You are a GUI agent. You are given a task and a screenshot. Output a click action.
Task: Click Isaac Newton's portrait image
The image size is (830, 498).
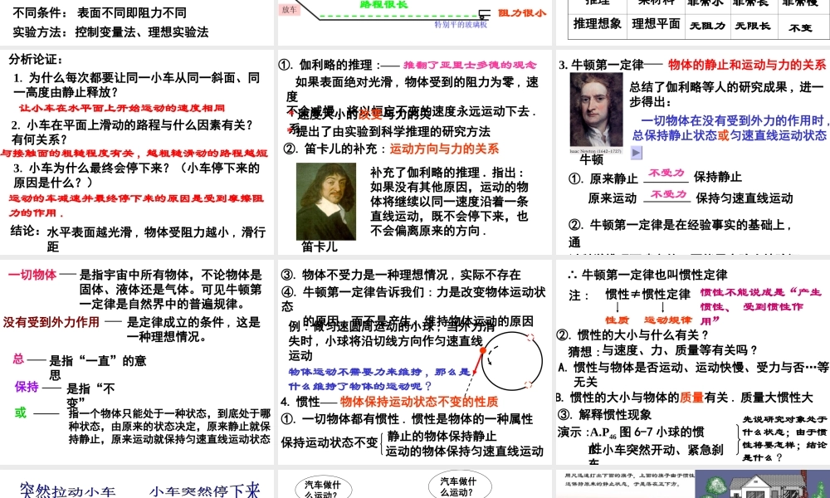pyautogui.click(x=596, y=110)
